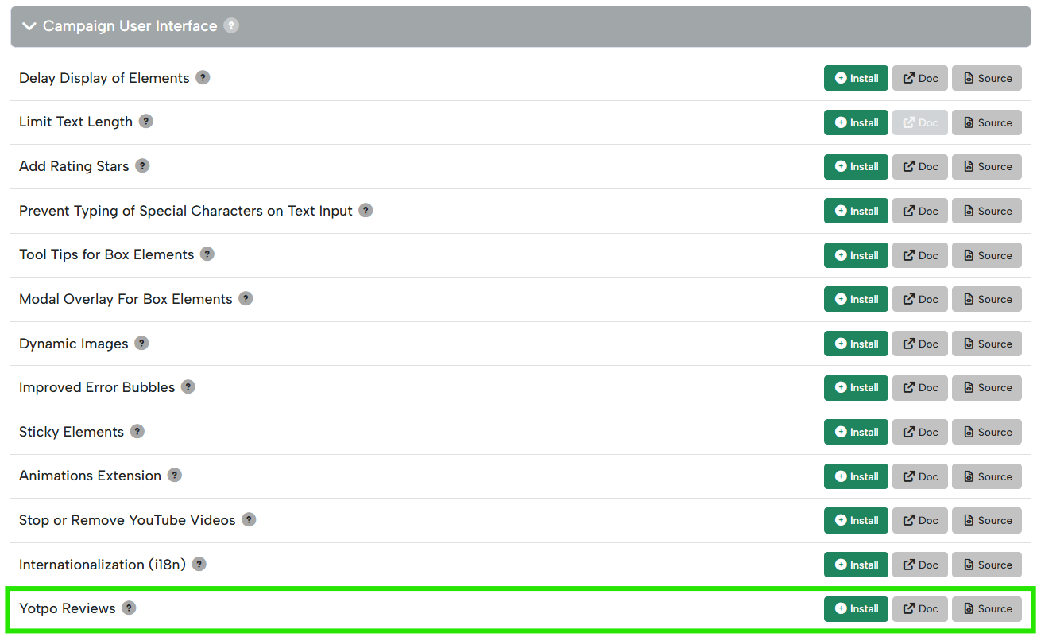Click the question mark next to Internationalization (i18n)
Image resolution: width=1037 pixels, height=637 pixels.
(x=199, y=563)
